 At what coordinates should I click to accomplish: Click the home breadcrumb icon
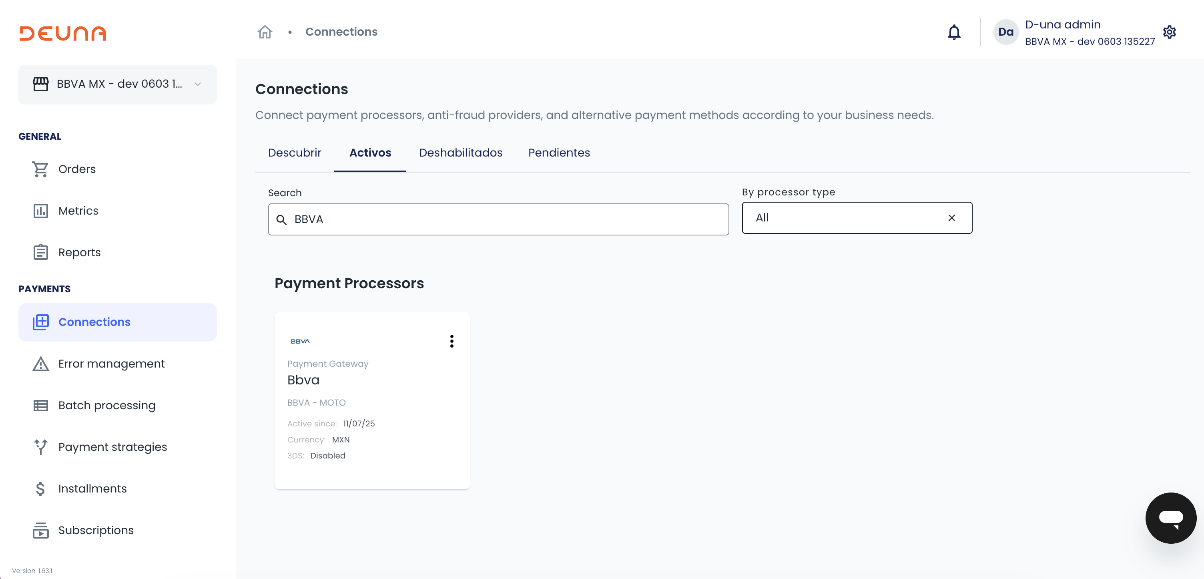point(265,32)
